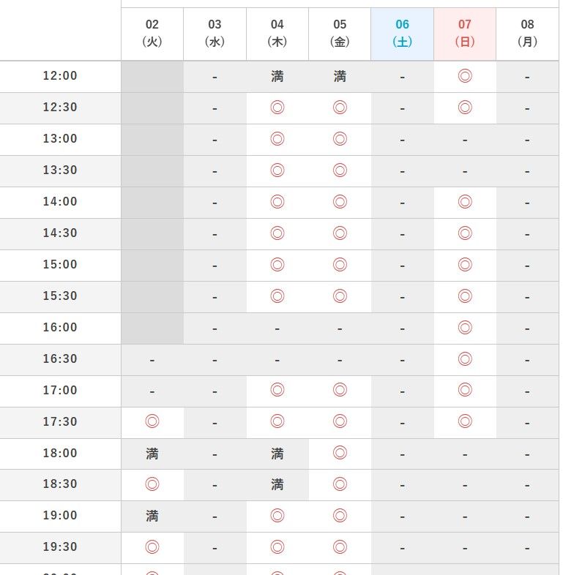Choose the 13:30 slot on Thursday 04
This screenshot has height=575, width=563.
(277, 170)
